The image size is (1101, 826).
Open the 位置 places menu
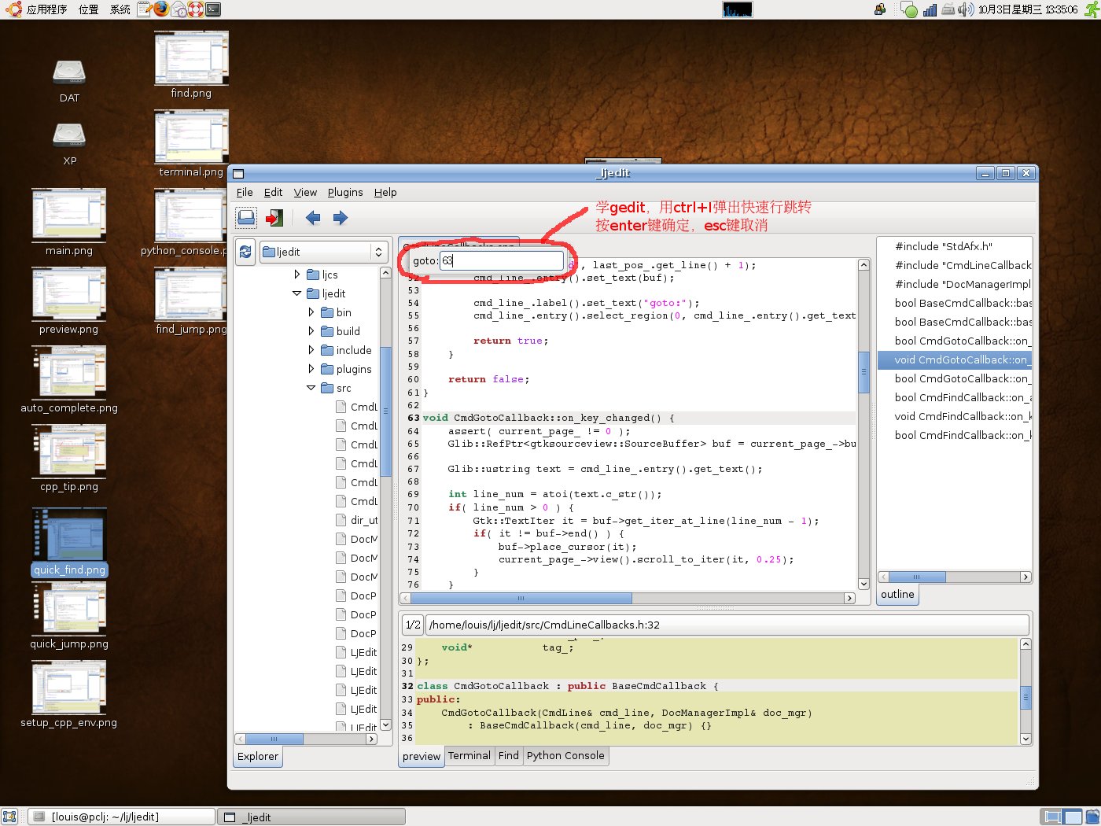pos(89,9)
